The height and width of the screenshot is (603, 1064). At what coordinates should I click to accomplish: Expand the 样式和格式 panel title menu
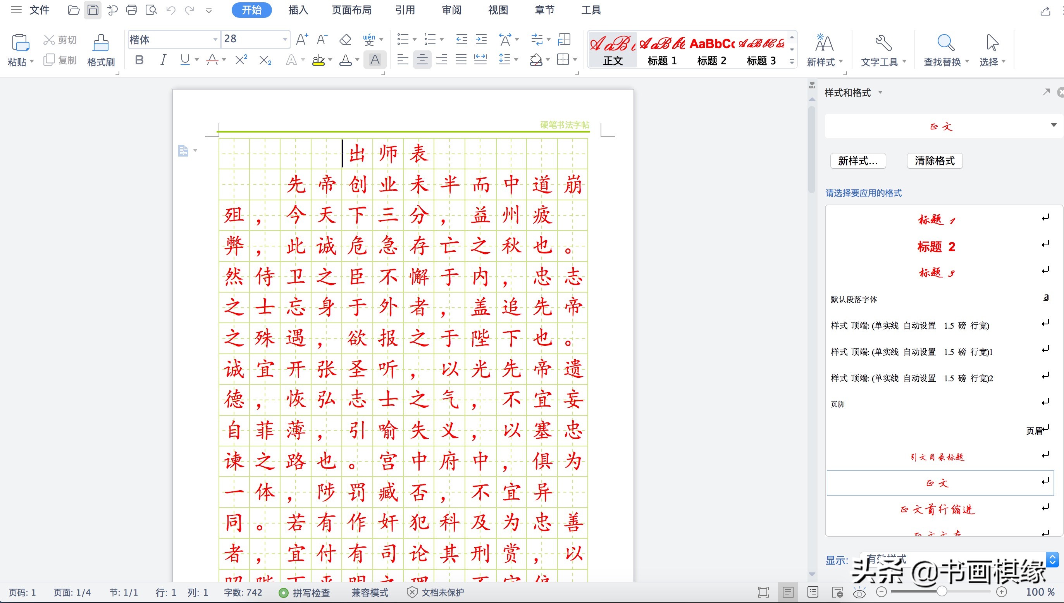(880, 92)
